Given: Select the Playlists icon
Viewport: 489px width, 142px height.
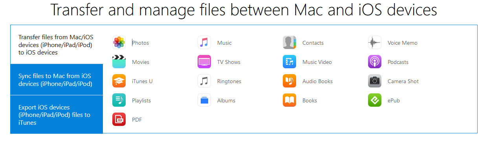Looking at the screenshot, I should (x=119, y=100).
